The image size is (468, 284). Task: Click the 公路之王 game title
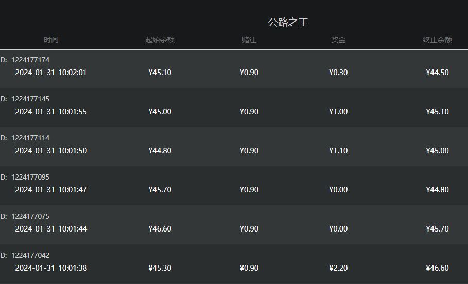tap(288, 22)
